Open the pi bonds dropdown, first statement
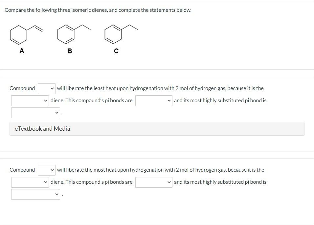This screenshot has width=314, height=225. pyautogui.click(x=154, y=101)
